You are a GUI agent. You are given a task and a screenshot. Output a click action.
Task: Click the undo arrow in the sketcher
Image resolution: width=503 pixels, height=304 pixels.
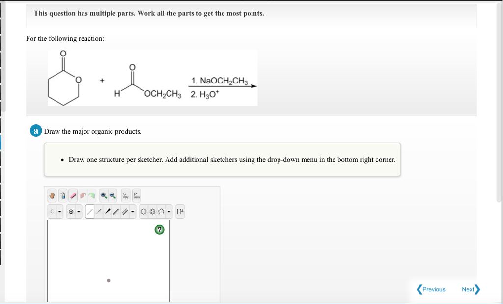point(84,195)
